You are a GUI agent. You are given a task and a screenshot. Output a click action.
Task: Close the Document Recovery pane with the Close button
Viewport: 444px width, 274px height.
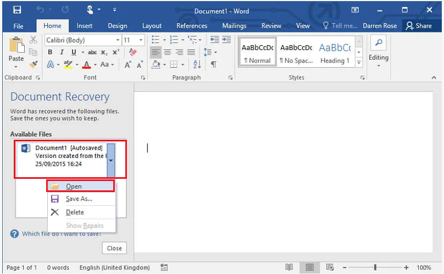114,248
